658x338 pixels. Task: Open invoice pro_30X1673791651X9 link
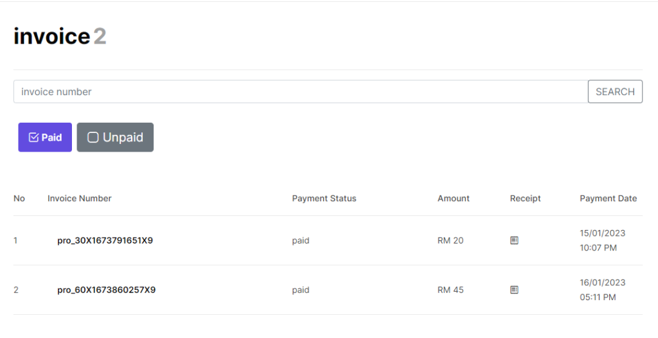[105, 240]
